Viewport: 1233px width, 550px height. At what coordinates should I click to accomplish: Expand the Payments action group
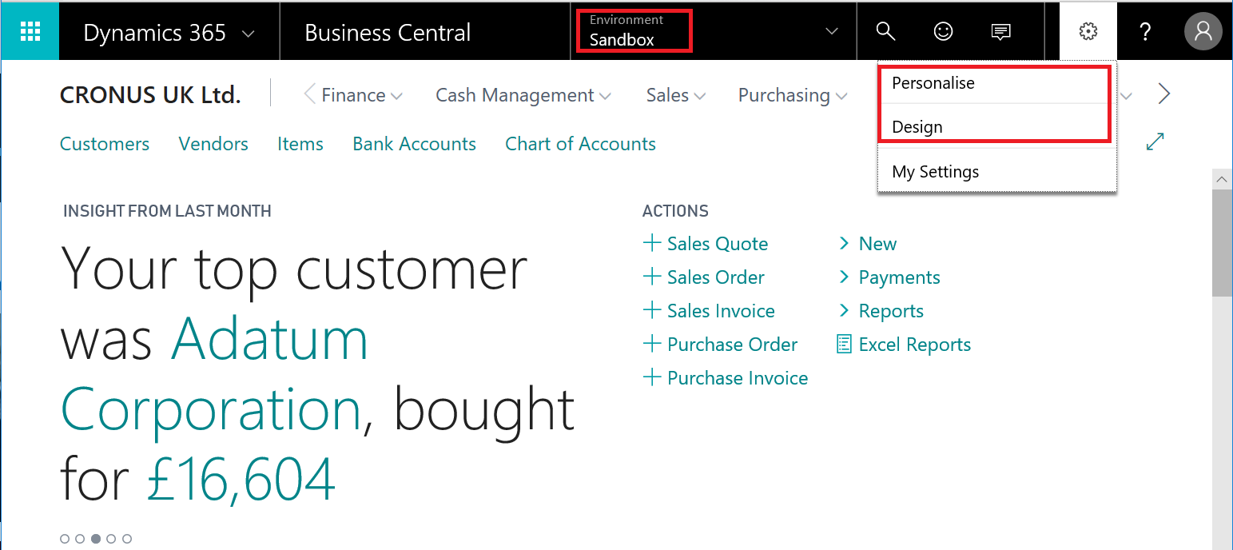[899, 277]
